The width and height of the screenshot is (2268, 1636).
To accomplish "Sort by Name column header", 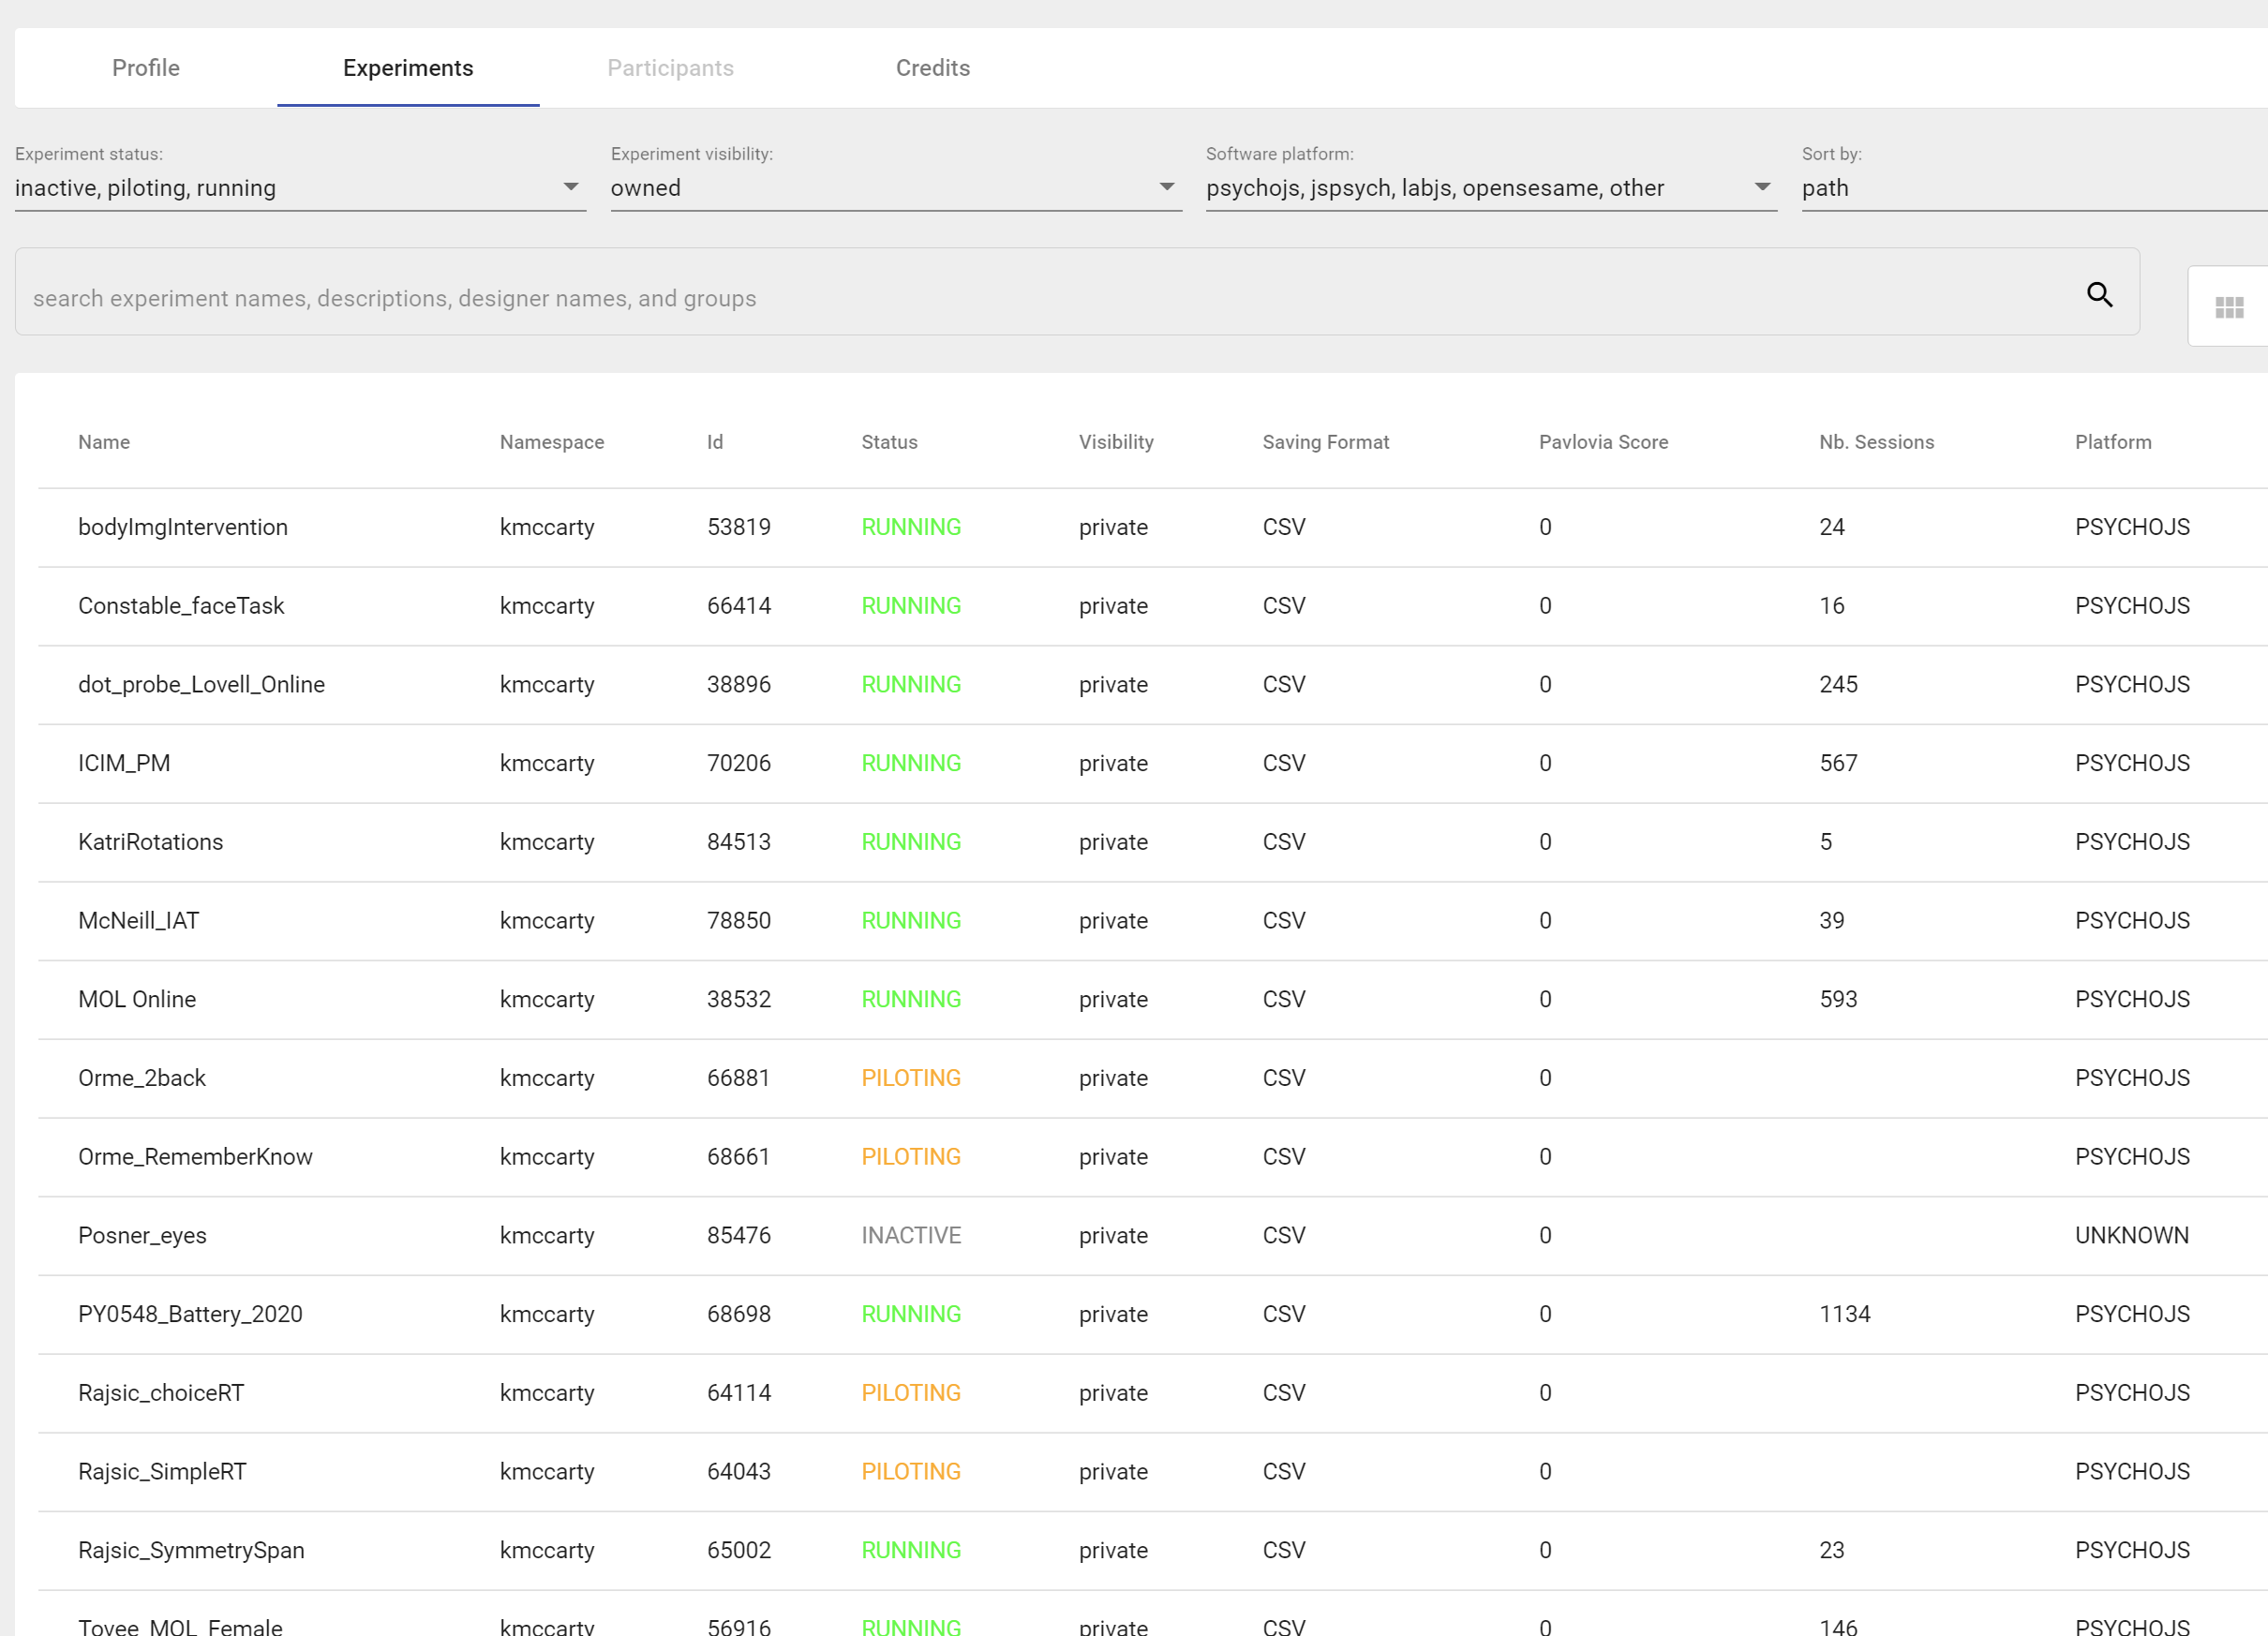I will pos(104,442).
